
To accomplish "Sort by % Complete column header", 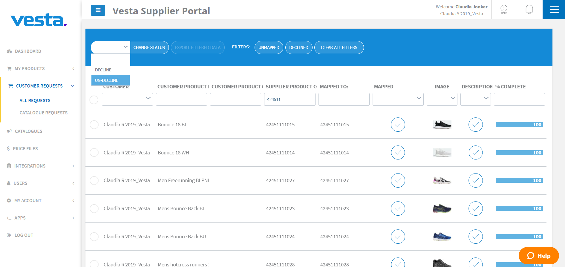I will 511,87.
